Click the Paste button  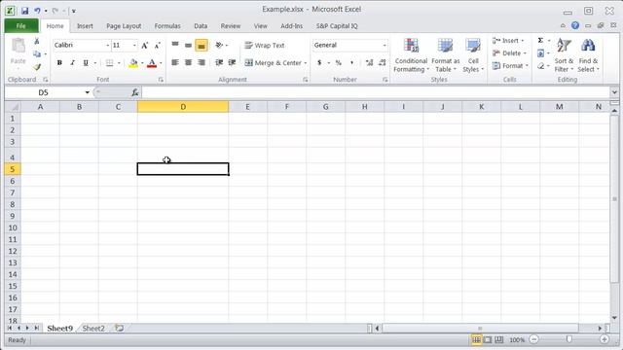pos(18,52)
